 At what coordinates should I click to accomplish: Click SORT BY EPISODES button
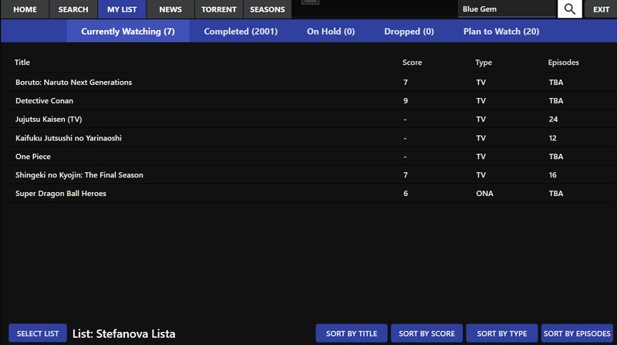[x=577, y=333]
